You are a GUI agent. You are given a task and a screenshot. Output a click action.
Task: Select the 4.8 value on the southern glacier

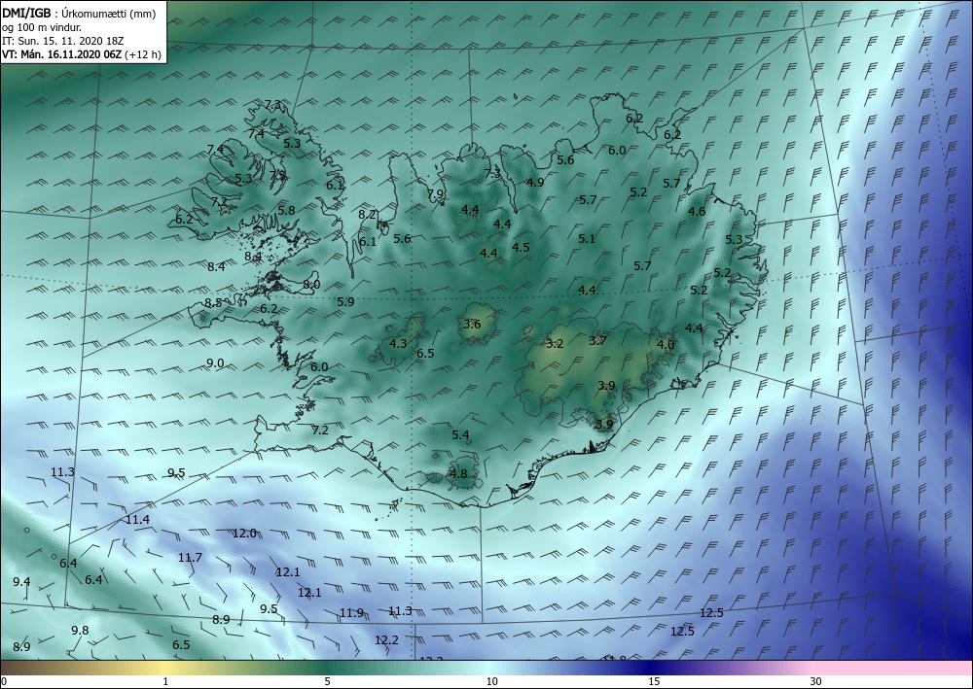(x=458, y=474)
